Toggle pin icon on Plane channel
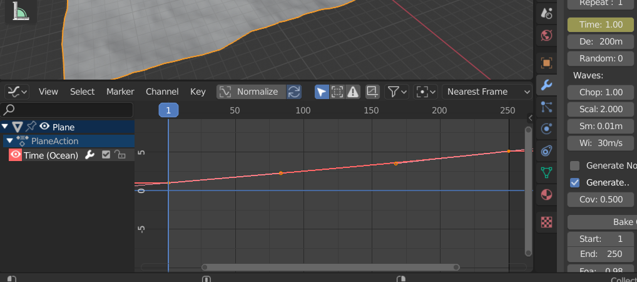 point(31,127)
